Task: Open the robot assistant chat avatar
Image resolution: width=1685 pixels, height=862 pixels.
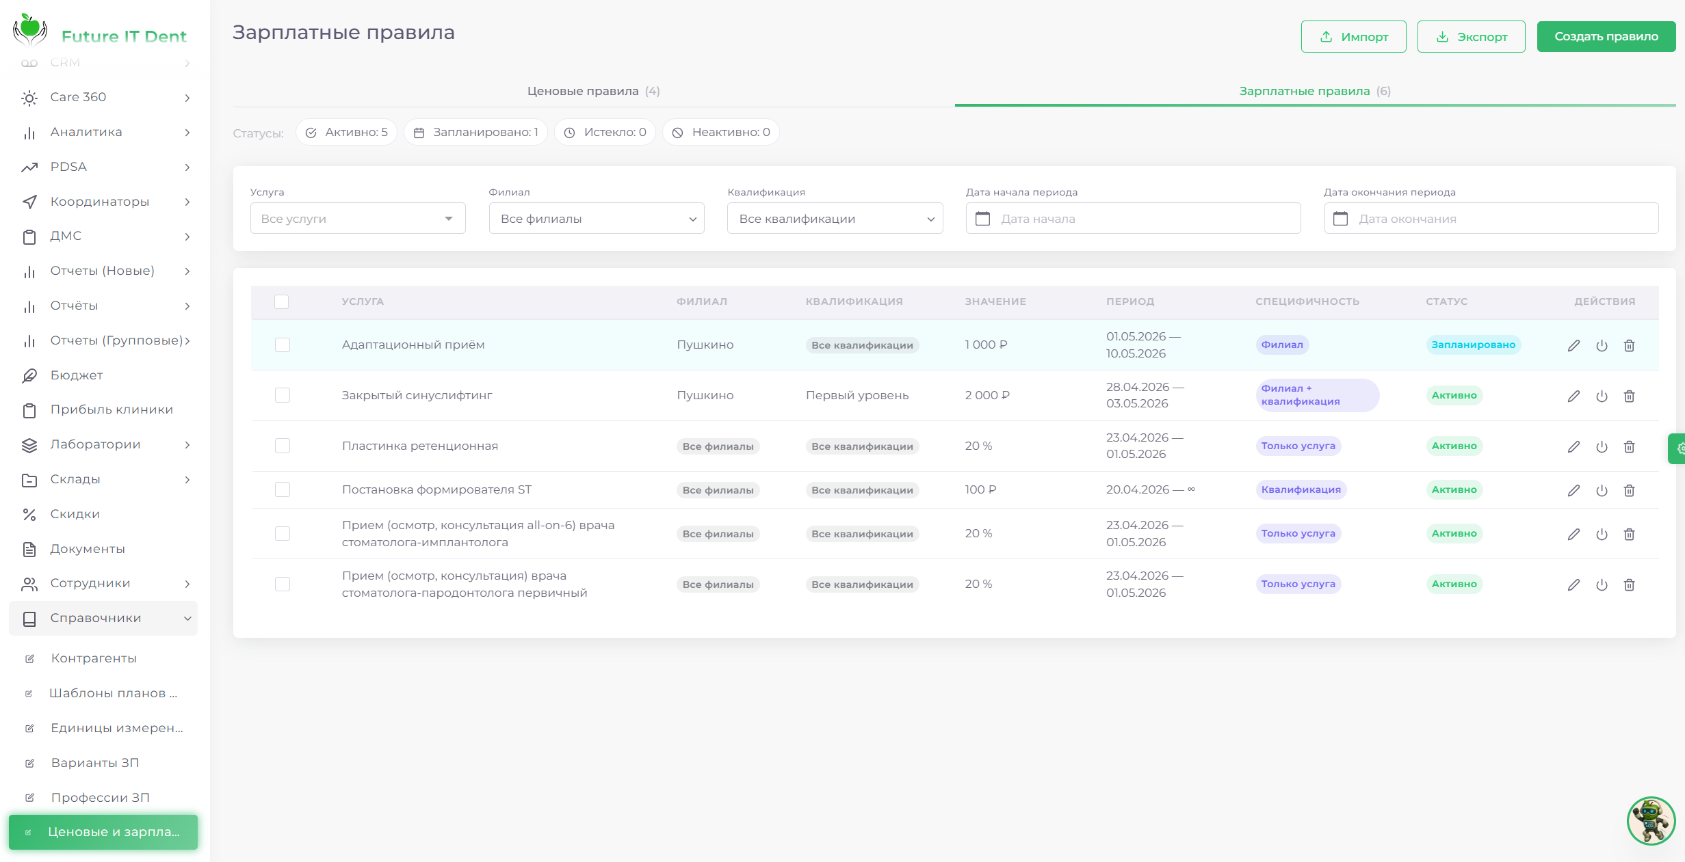Action: click(1651, 820)
